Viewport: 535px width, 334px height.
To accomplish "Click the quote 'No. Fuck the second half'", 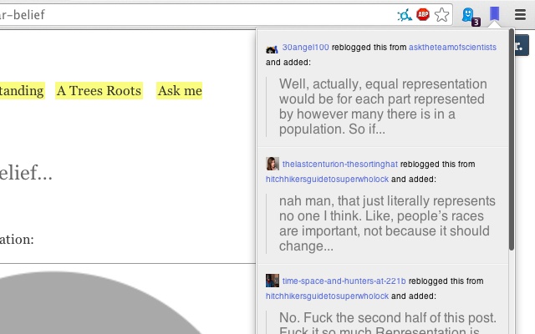I will click(x=388, y=322).
